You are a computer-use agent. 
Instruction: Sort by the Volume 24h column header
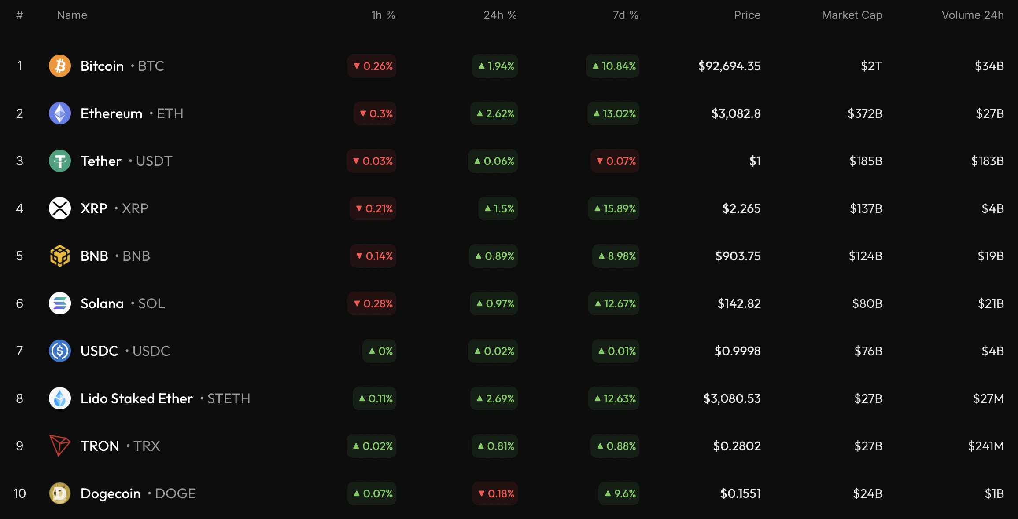[x=972, y=15]
